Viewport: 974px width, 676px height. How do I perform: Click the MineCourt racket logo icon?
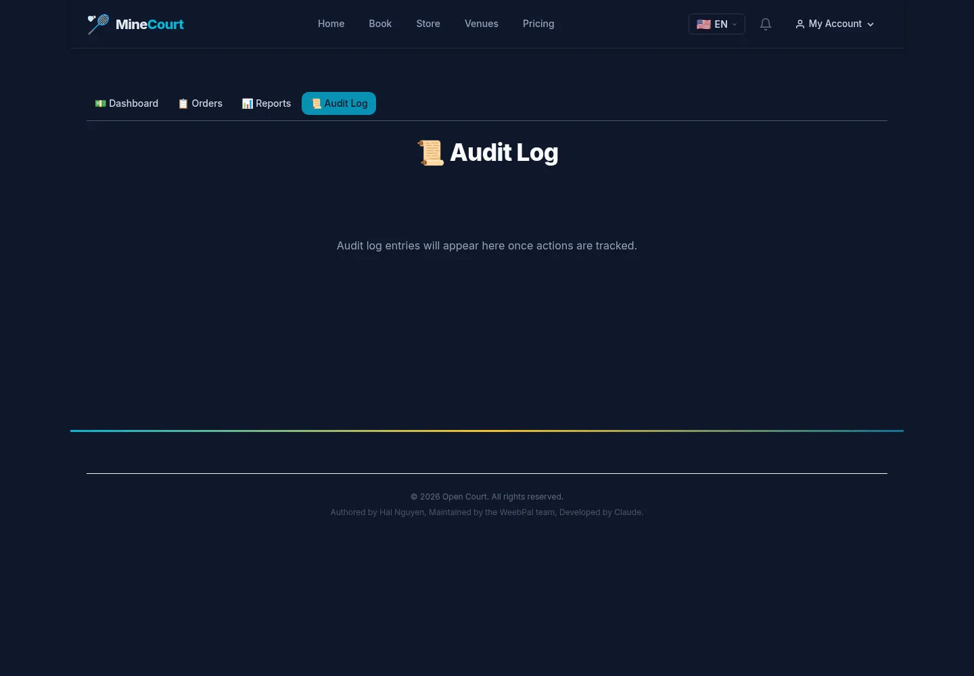[98, 24]
